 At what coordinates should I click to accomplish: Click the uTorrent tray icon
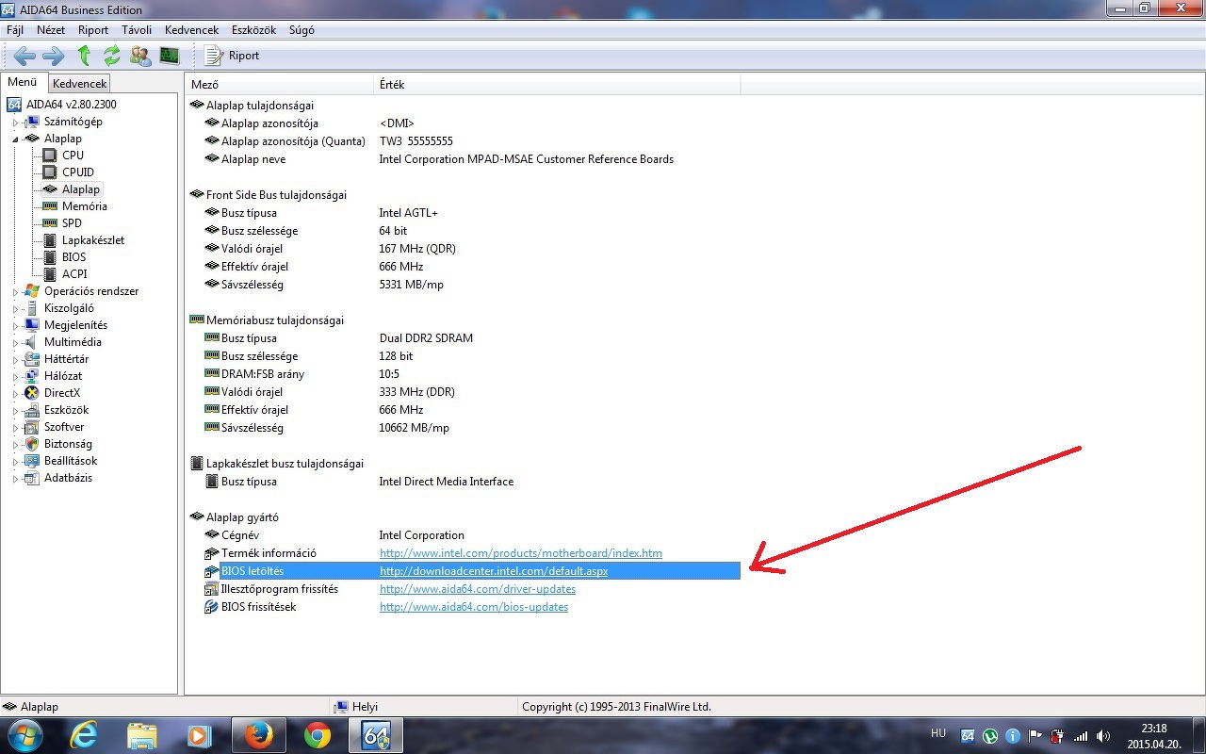click(x=990, y=736)
